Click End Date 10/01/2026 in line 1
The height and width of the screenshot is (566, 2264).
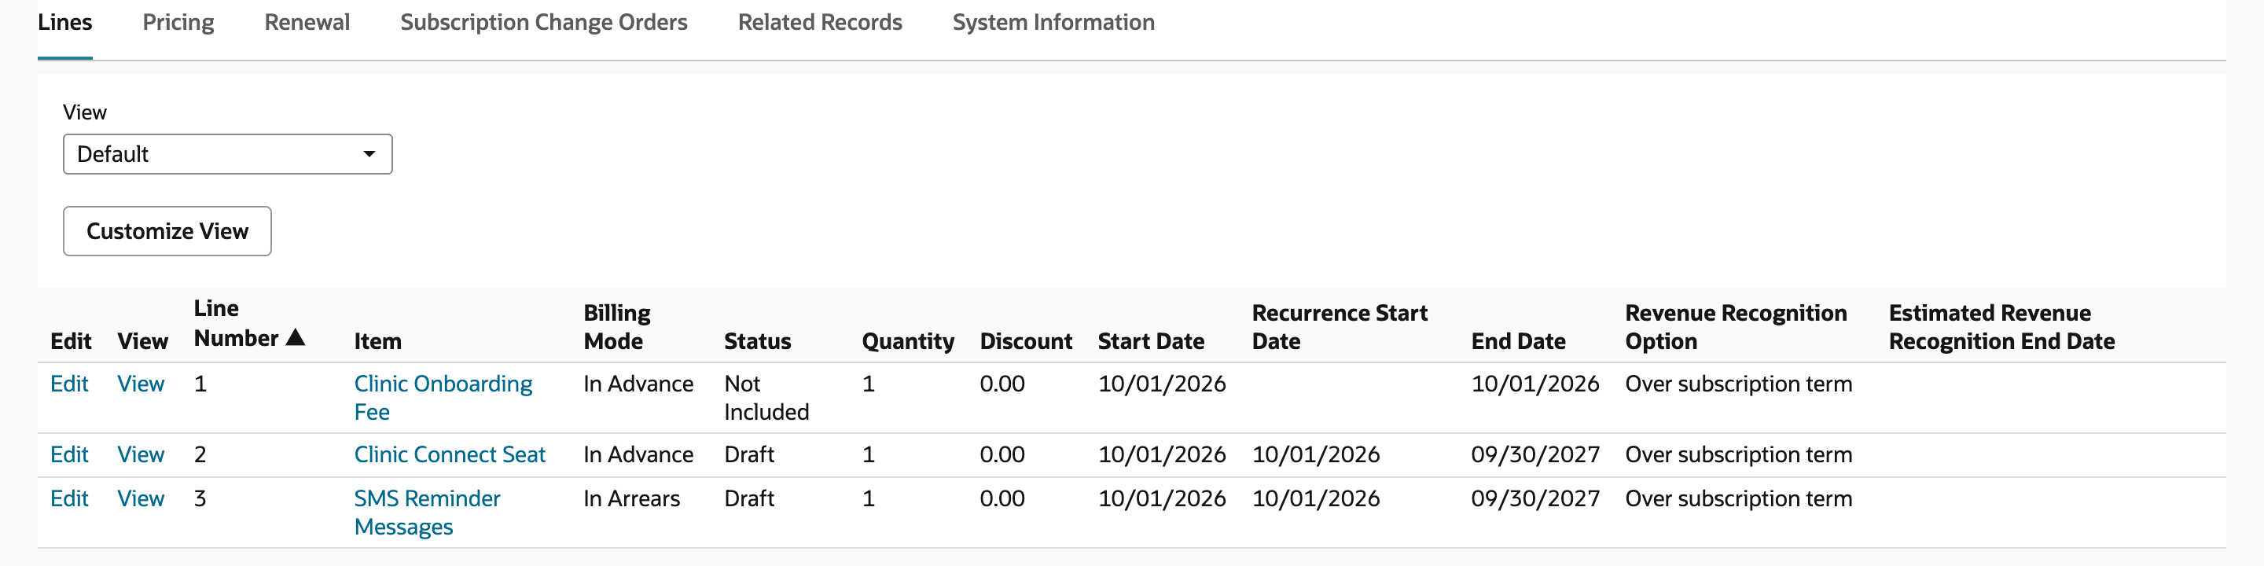[1534, 384]
